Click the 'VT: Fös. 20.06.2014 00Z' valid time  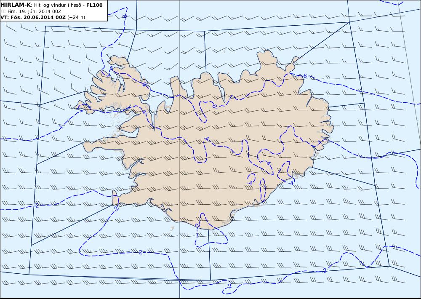(33, 17)
